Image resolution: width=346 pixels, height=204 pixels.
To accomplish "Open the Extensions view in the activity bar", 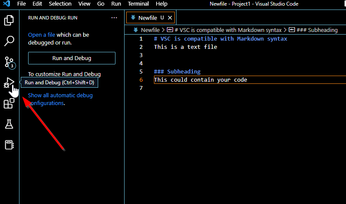I will (9, 103).
